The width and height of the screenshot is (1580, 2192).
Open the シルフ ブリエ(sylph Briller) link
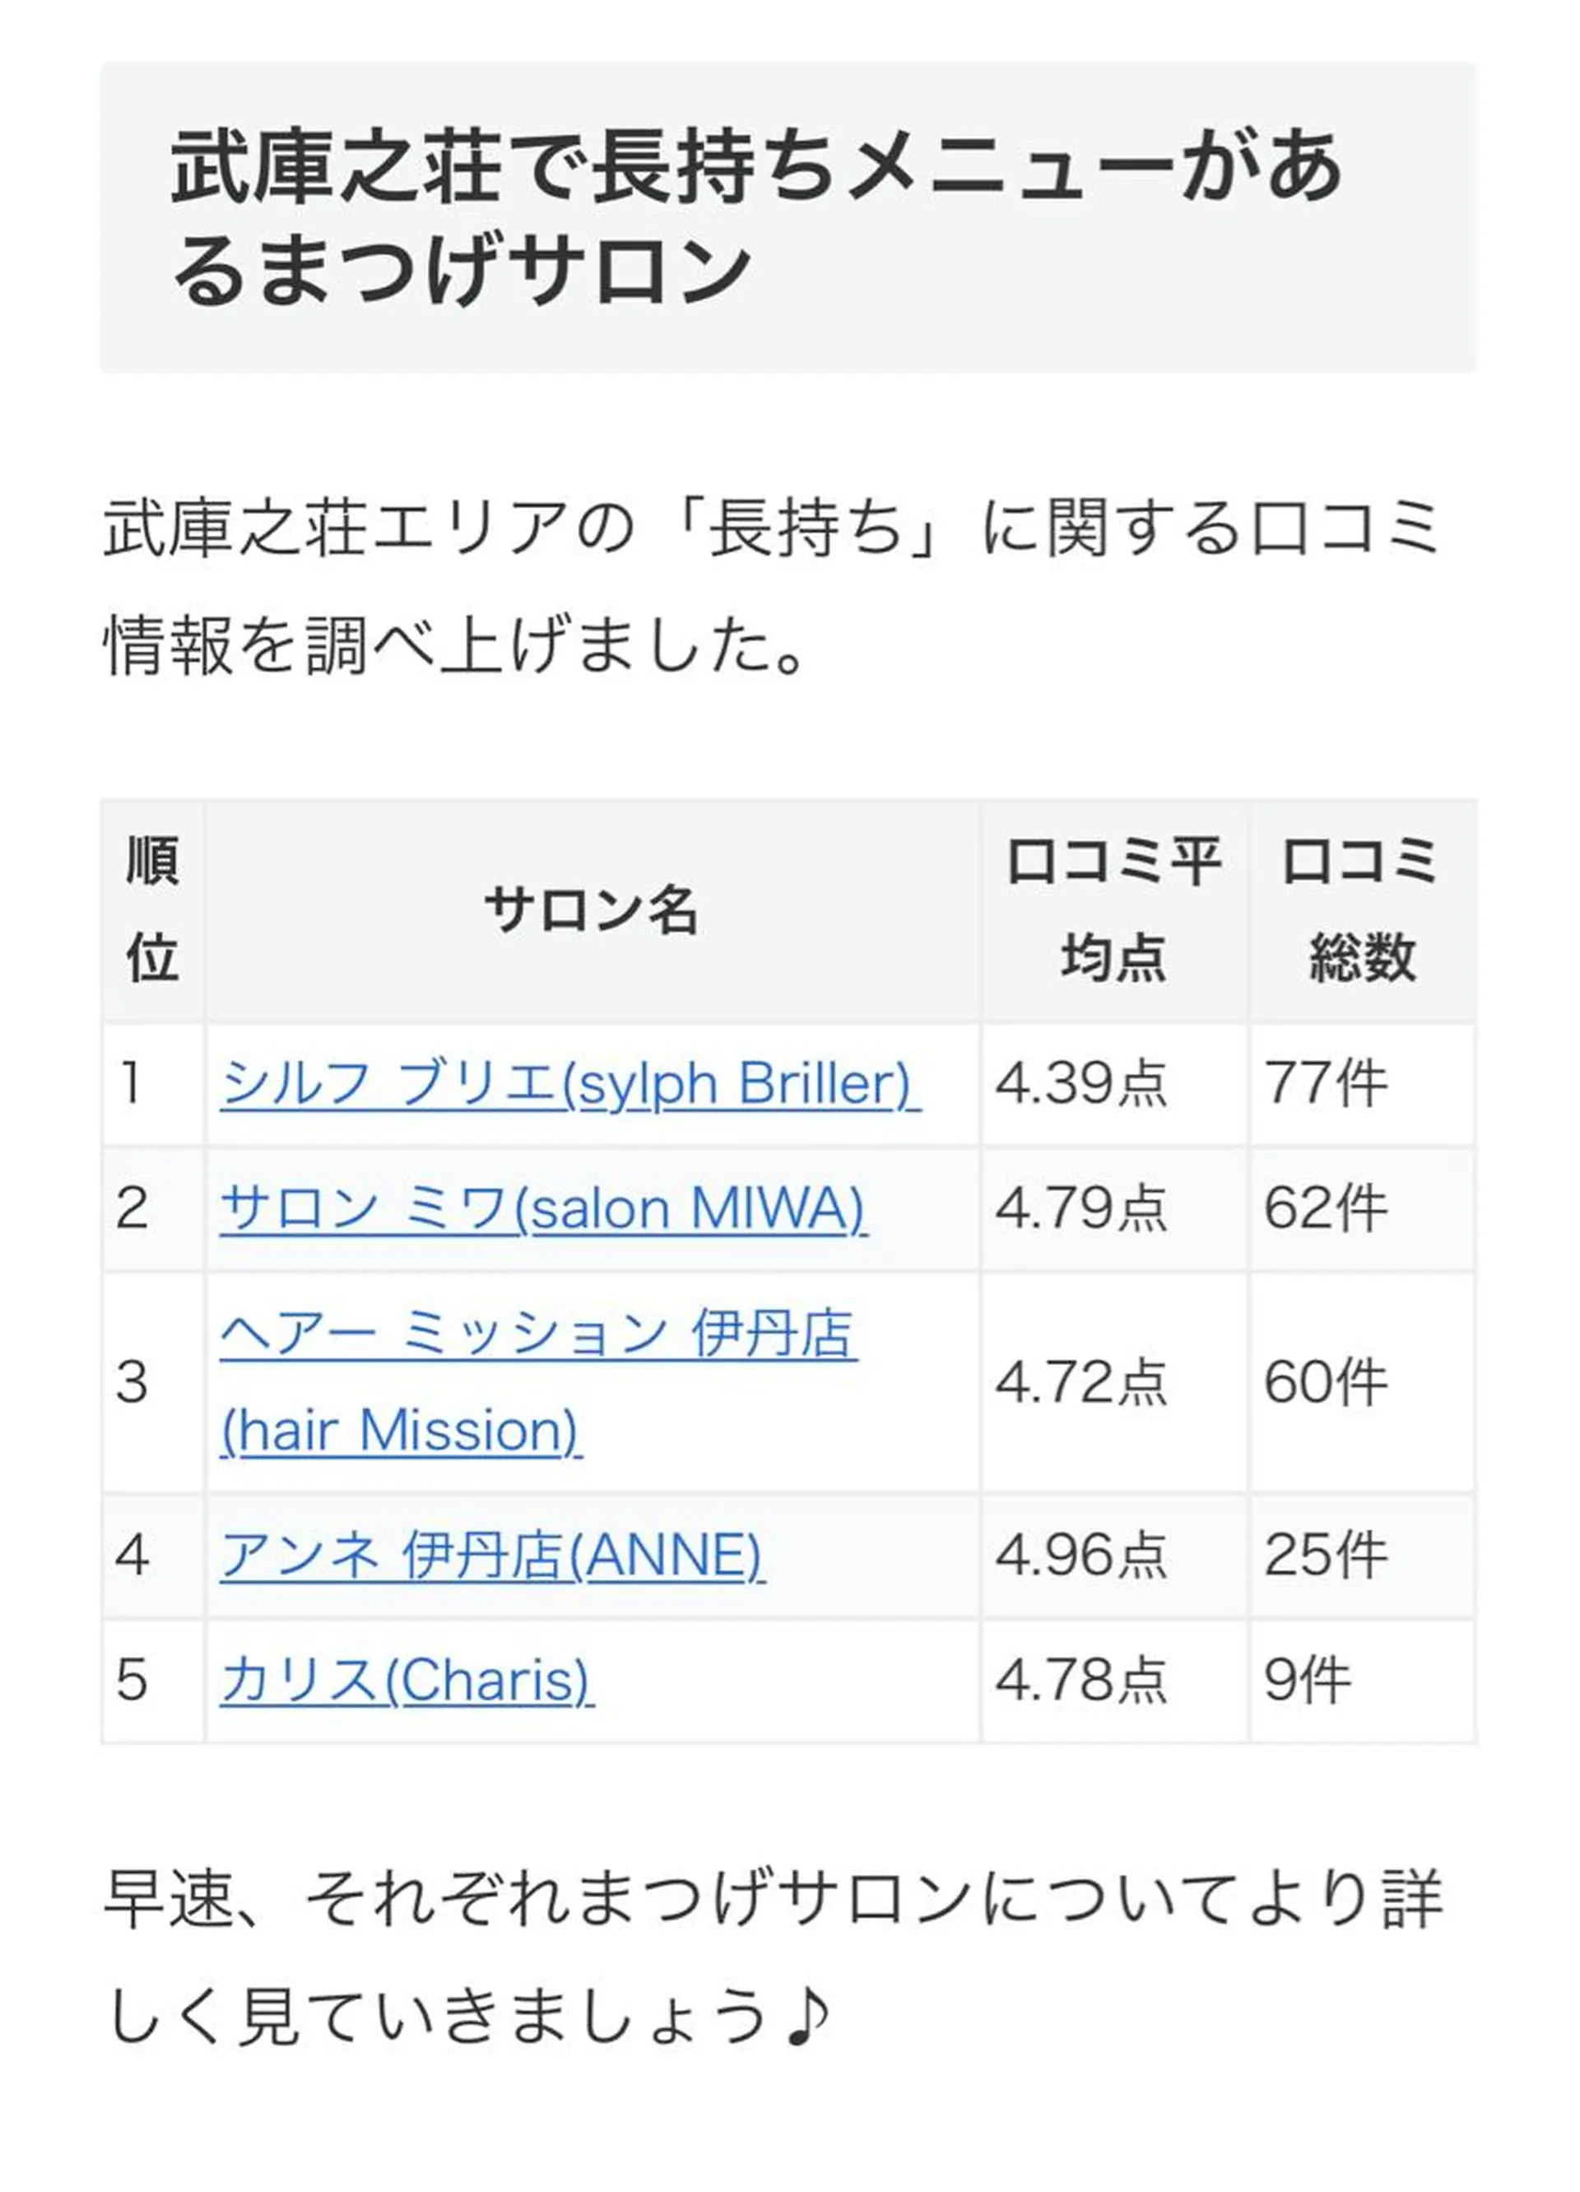click(x=569, y=1084)
